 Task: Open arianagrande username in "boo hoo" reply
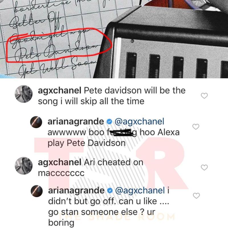coord(76,121)
